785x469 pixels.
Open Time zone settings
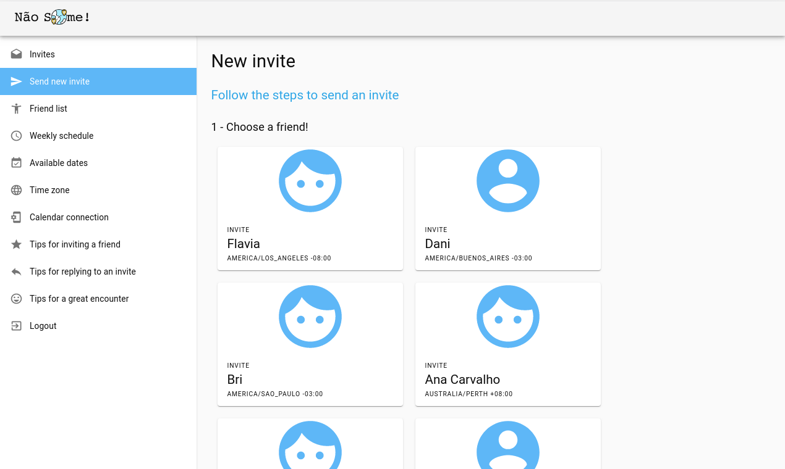98,190
